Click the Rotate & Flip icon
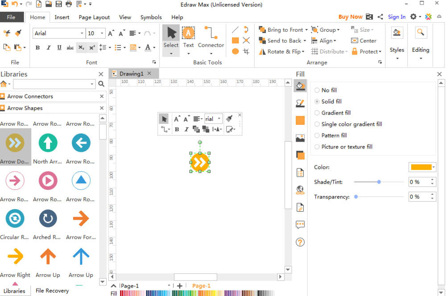This screenshot has height=296, width=446. coord(262,52)
